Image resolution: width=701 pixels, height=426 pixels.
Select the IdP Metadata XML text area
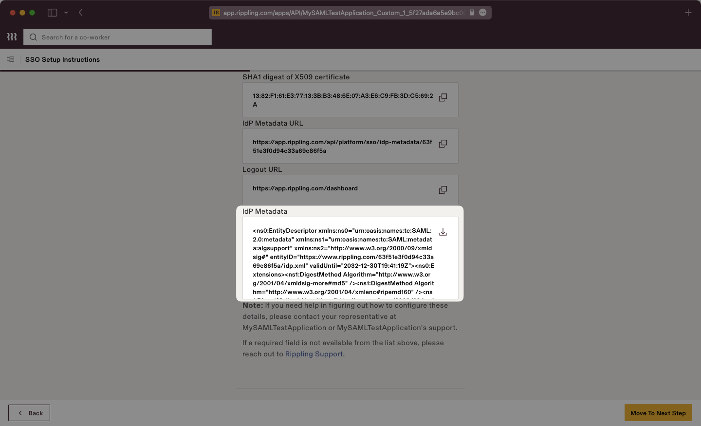tap(341, 260)
